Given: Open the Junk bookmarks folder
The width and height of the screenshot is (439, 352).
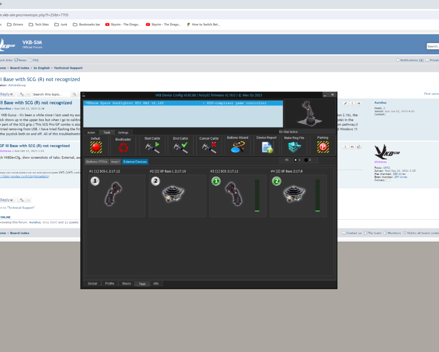Looking at the screenshot, I should 61,24.
